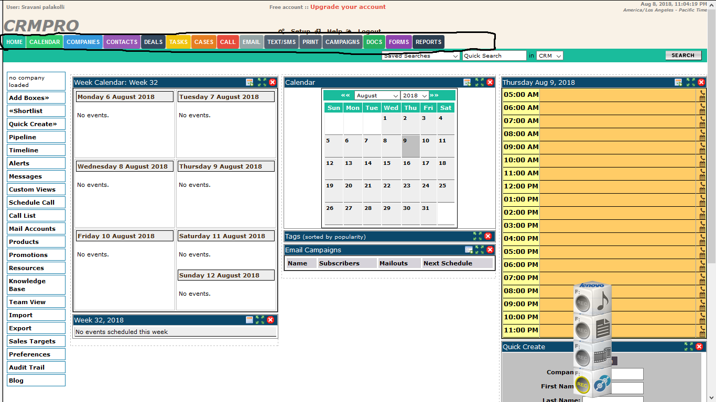Expand the Calendar panel to full size

pos(479,82)
